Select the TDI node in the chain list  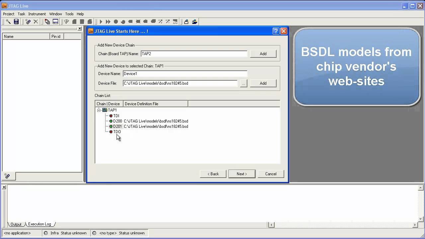tap(116, 116)
